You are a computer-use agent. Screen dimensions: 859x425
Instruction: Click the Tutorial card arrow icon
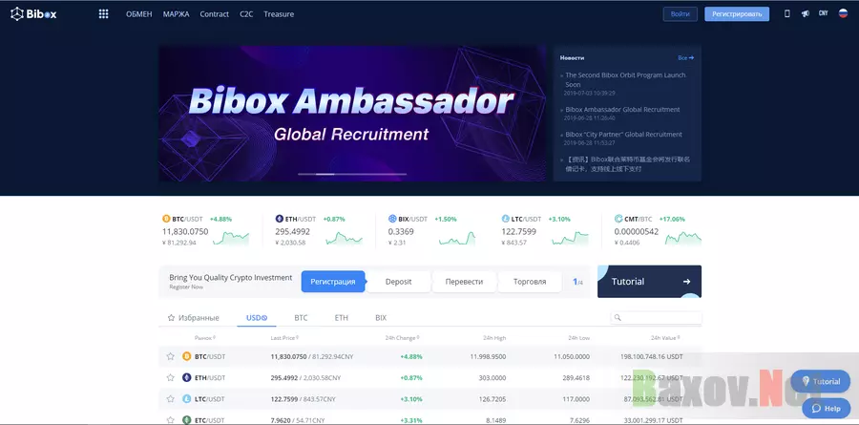[686, 282]
